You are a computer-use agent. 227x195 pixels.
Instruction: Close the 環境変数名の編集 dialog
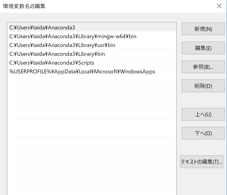[219, 6]
